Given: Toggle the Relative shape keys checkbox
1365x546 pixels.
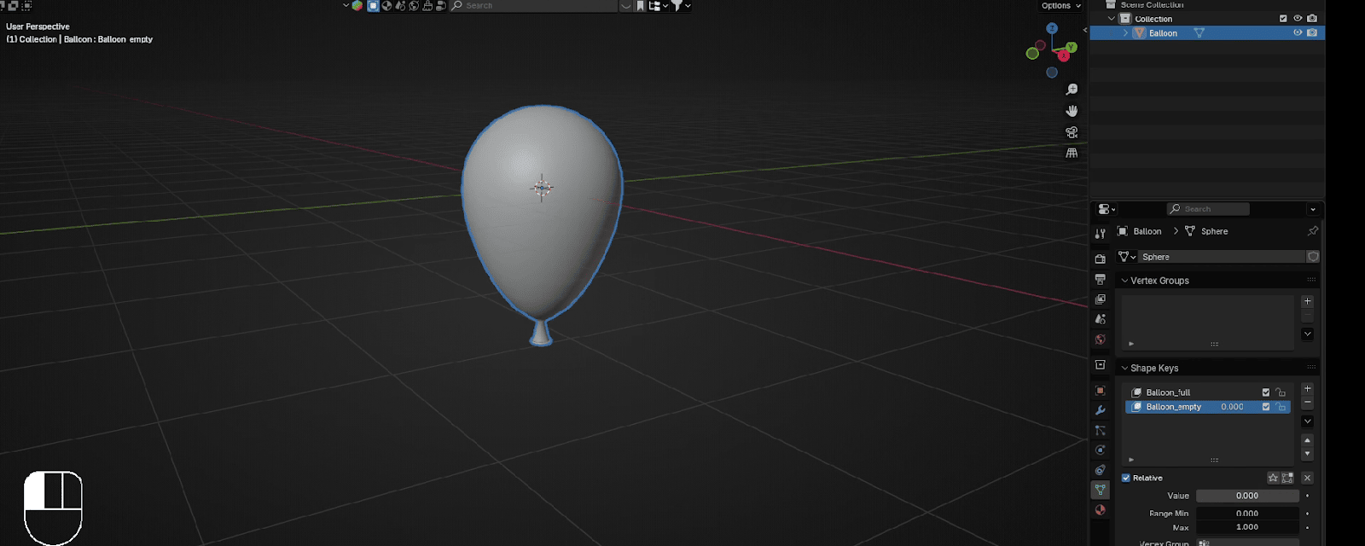Looking at the screenshot, I should (1126, 478).
